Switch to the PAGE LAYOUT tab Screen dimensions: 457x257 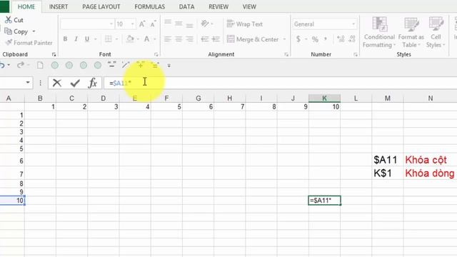101,6
